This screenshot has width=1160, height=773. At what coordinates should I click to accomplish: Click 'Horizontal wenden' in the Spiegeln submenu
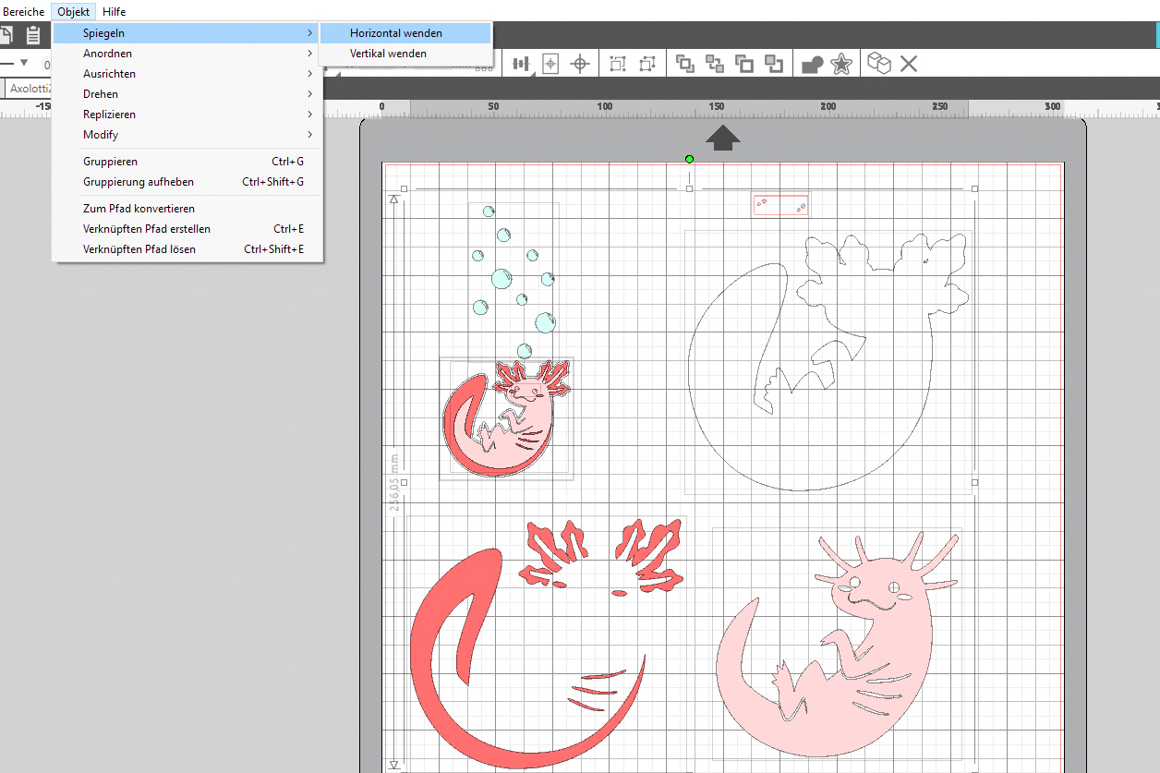[x=395, y=33]
